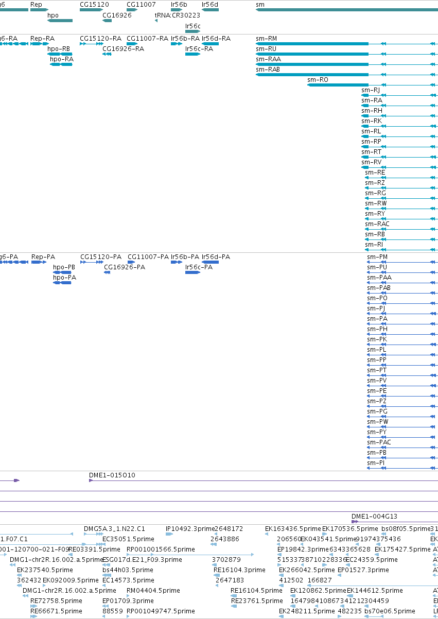Select protein Ir56c-PA
Screen dimensions: 438x619
click(x=192, y=272)
